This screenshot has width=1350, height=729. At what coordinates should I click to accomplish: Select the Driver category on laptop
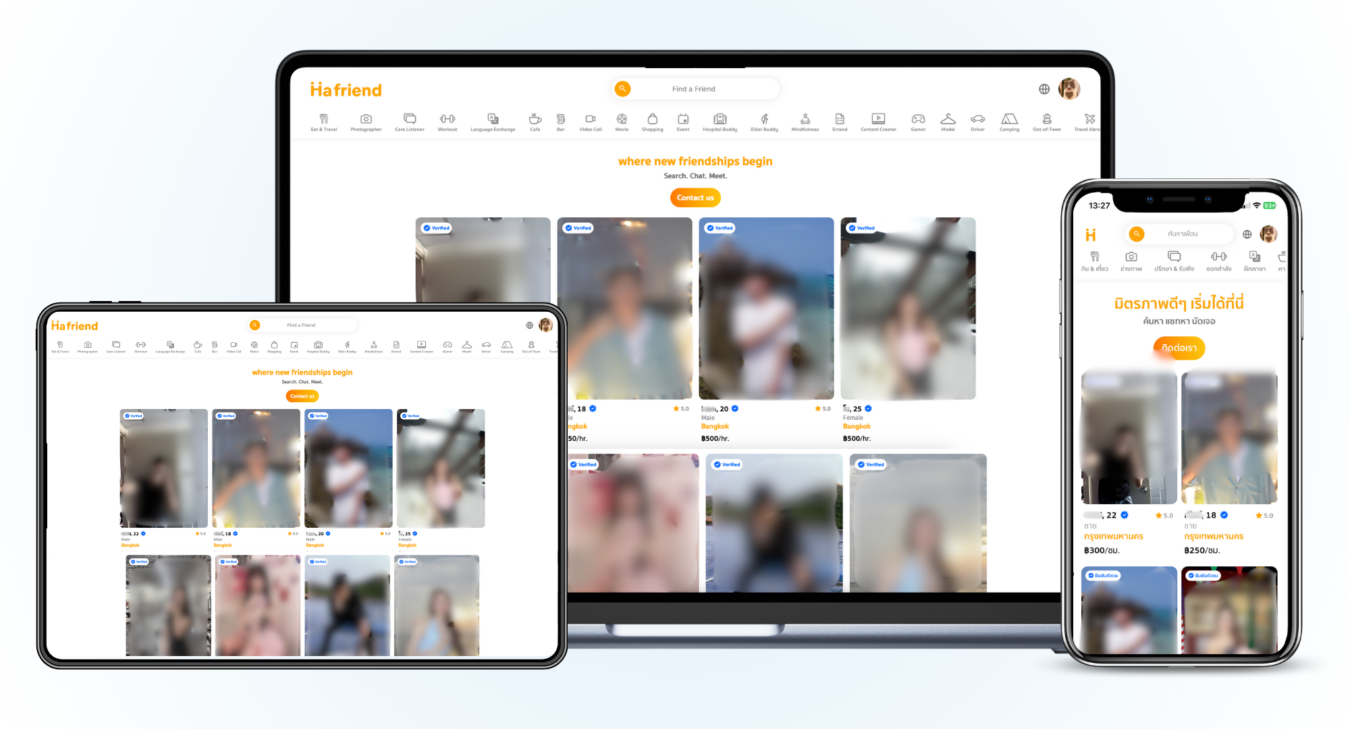(978, 122)
